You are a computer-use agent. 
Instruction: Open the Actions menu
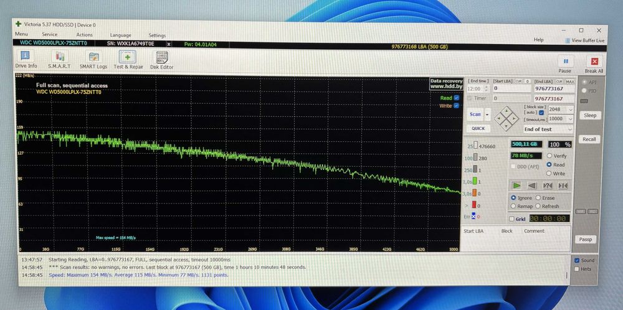84,35
